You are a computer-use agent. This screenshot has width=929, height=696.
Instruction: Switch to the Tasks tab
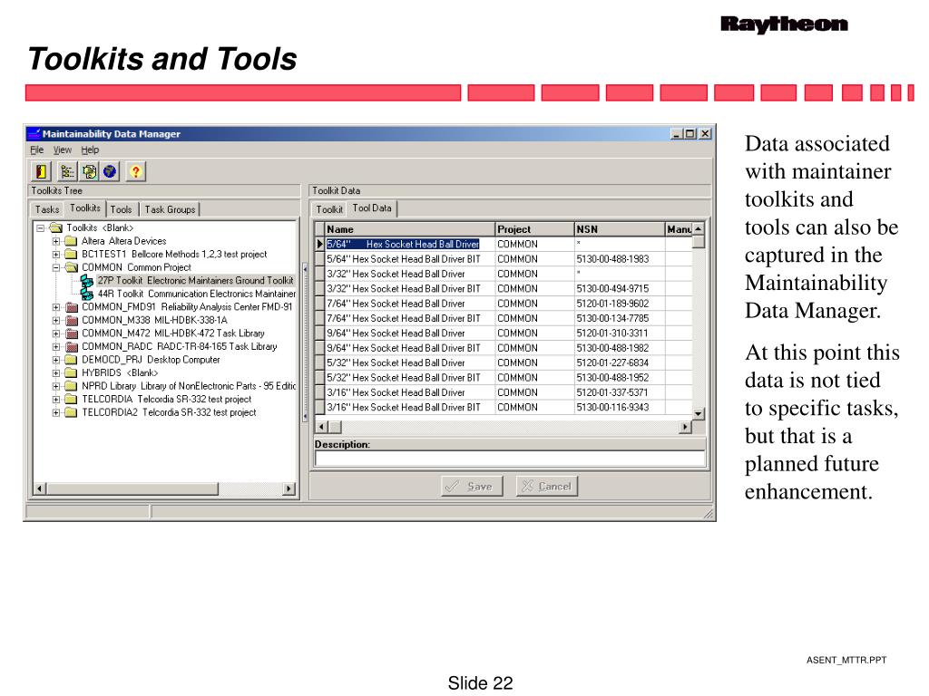pos(47,209)
